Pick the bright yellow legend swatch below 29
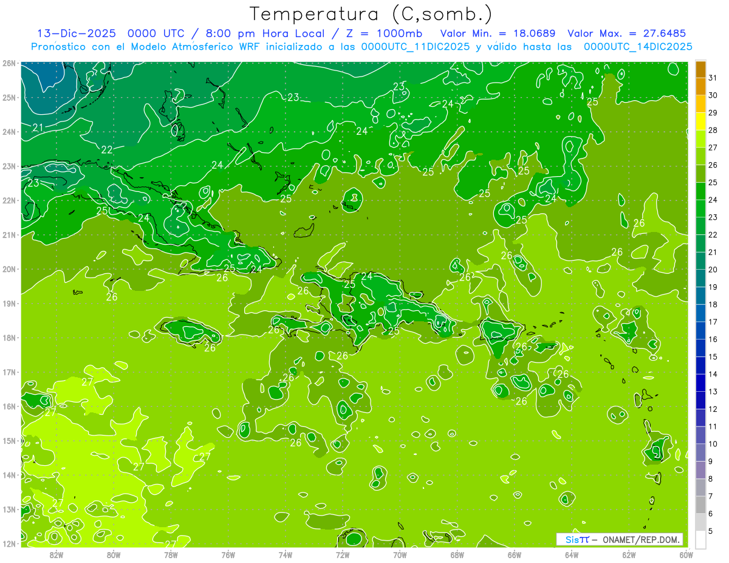This screenshot has height=563, width=729. (x=700, y=121)
